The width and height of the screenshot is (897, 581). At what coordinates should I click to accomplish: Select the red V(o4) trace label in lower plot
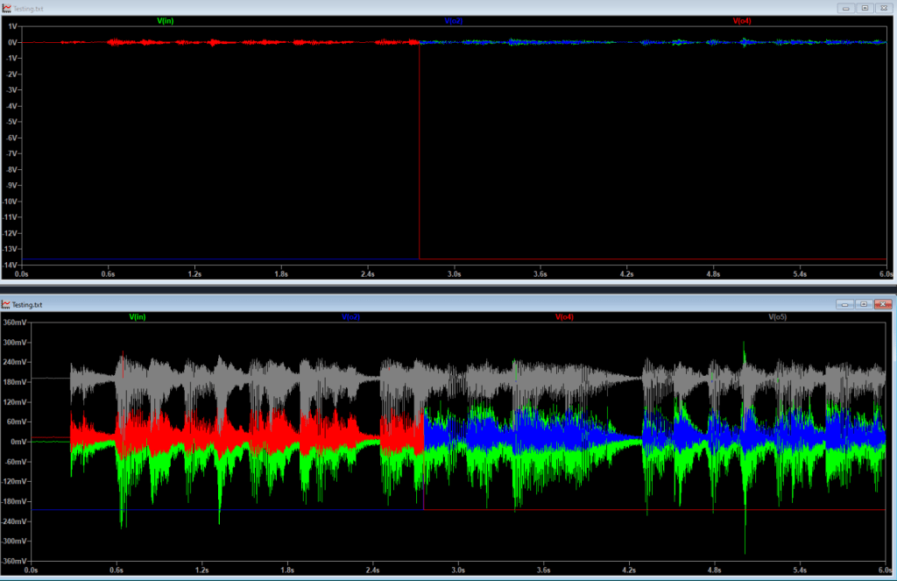pos(565,316)
